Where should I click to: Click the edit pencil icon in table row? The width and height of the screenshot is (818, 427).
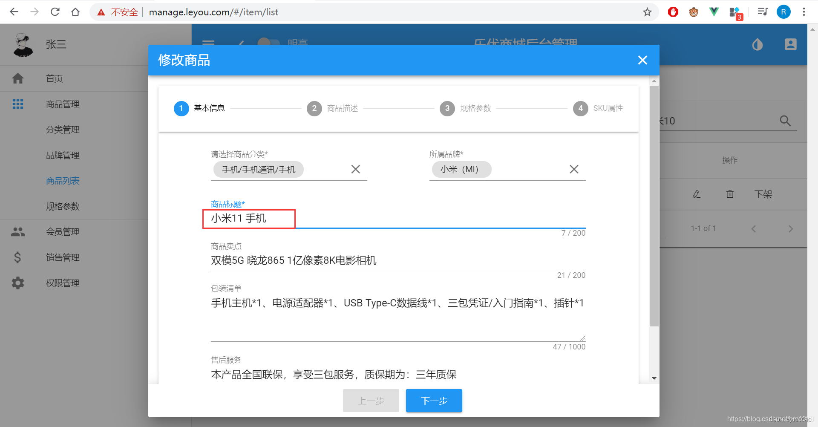click(697, 194)
